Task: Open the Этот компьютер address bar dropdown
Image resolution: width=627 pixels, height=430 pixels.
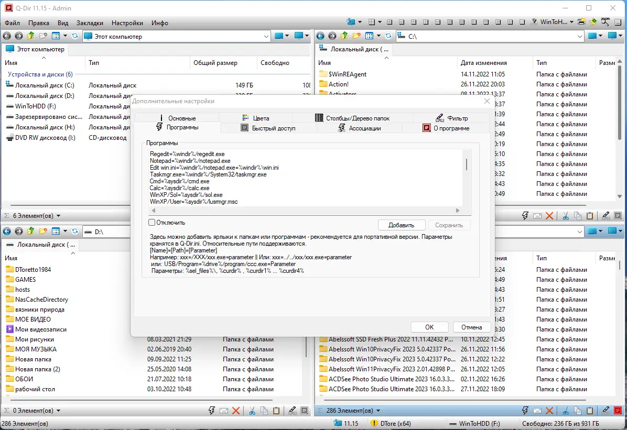Action: point(266,36)
